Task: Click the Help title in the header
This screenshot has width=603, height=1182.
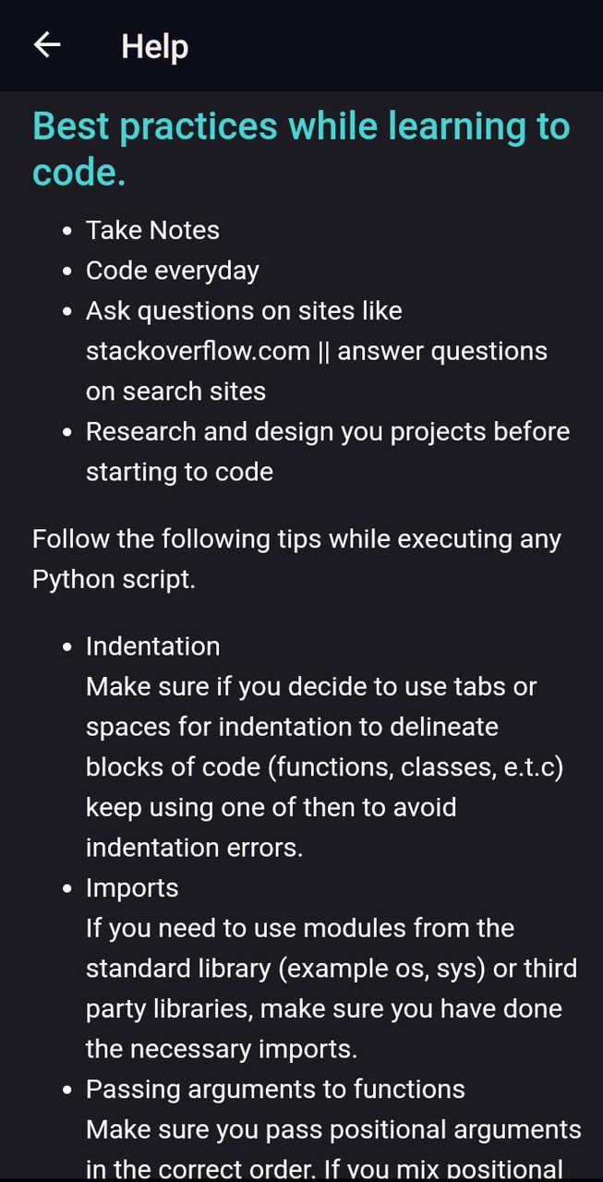Action: 153,46
